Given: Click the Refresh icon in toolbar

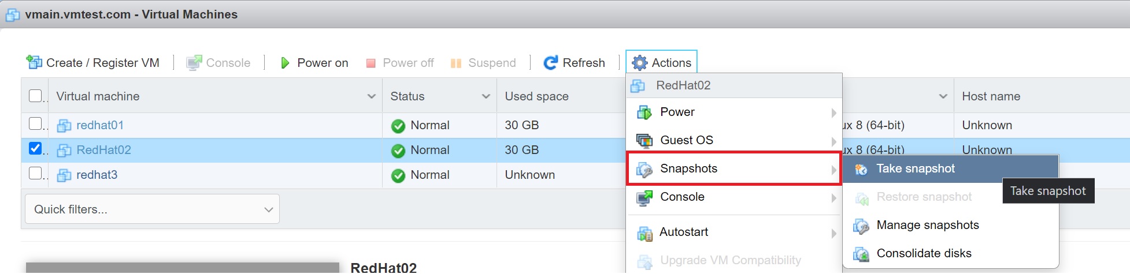Looking at the screenshot, I should [551, 62].
